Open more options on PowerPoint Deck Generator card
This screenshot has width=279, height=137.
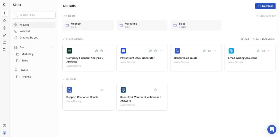click(161, 51)
